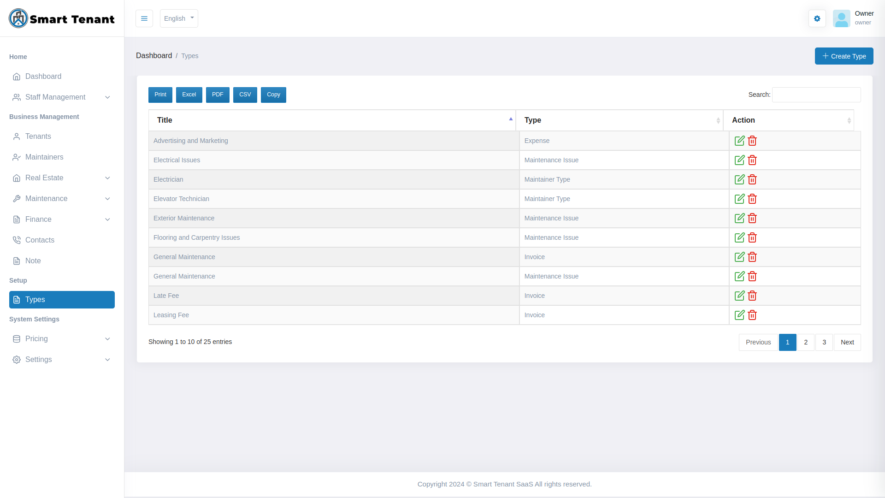This screenshot has height=498, width=885.
Task: Click the delete icon for Late Fee
Action: click(752, 296)
